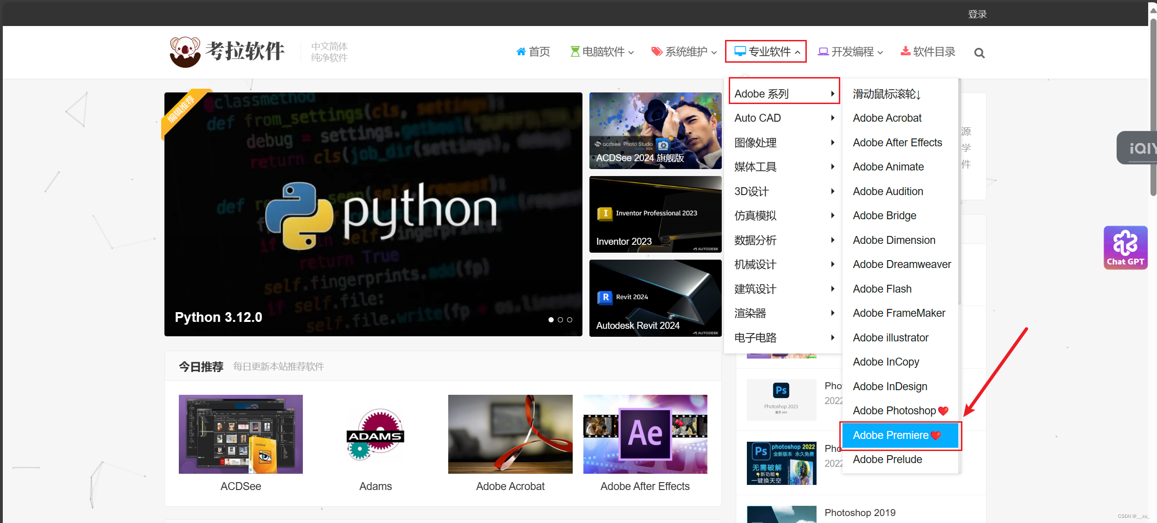The height and width of the screenshot is (523, 1157).
Task: Open the search magnifier icon
Action: point(979,53)
